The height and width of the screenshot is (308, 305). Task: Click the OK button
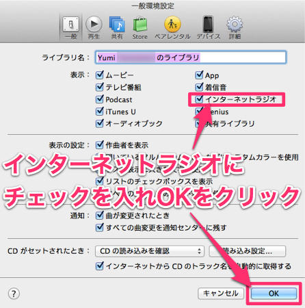tap(274, 294)
